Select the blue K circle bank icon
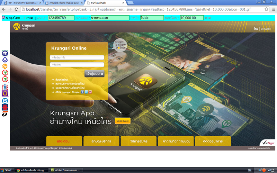The width and height of the screenshot is (277, 173). click(5, 101)
